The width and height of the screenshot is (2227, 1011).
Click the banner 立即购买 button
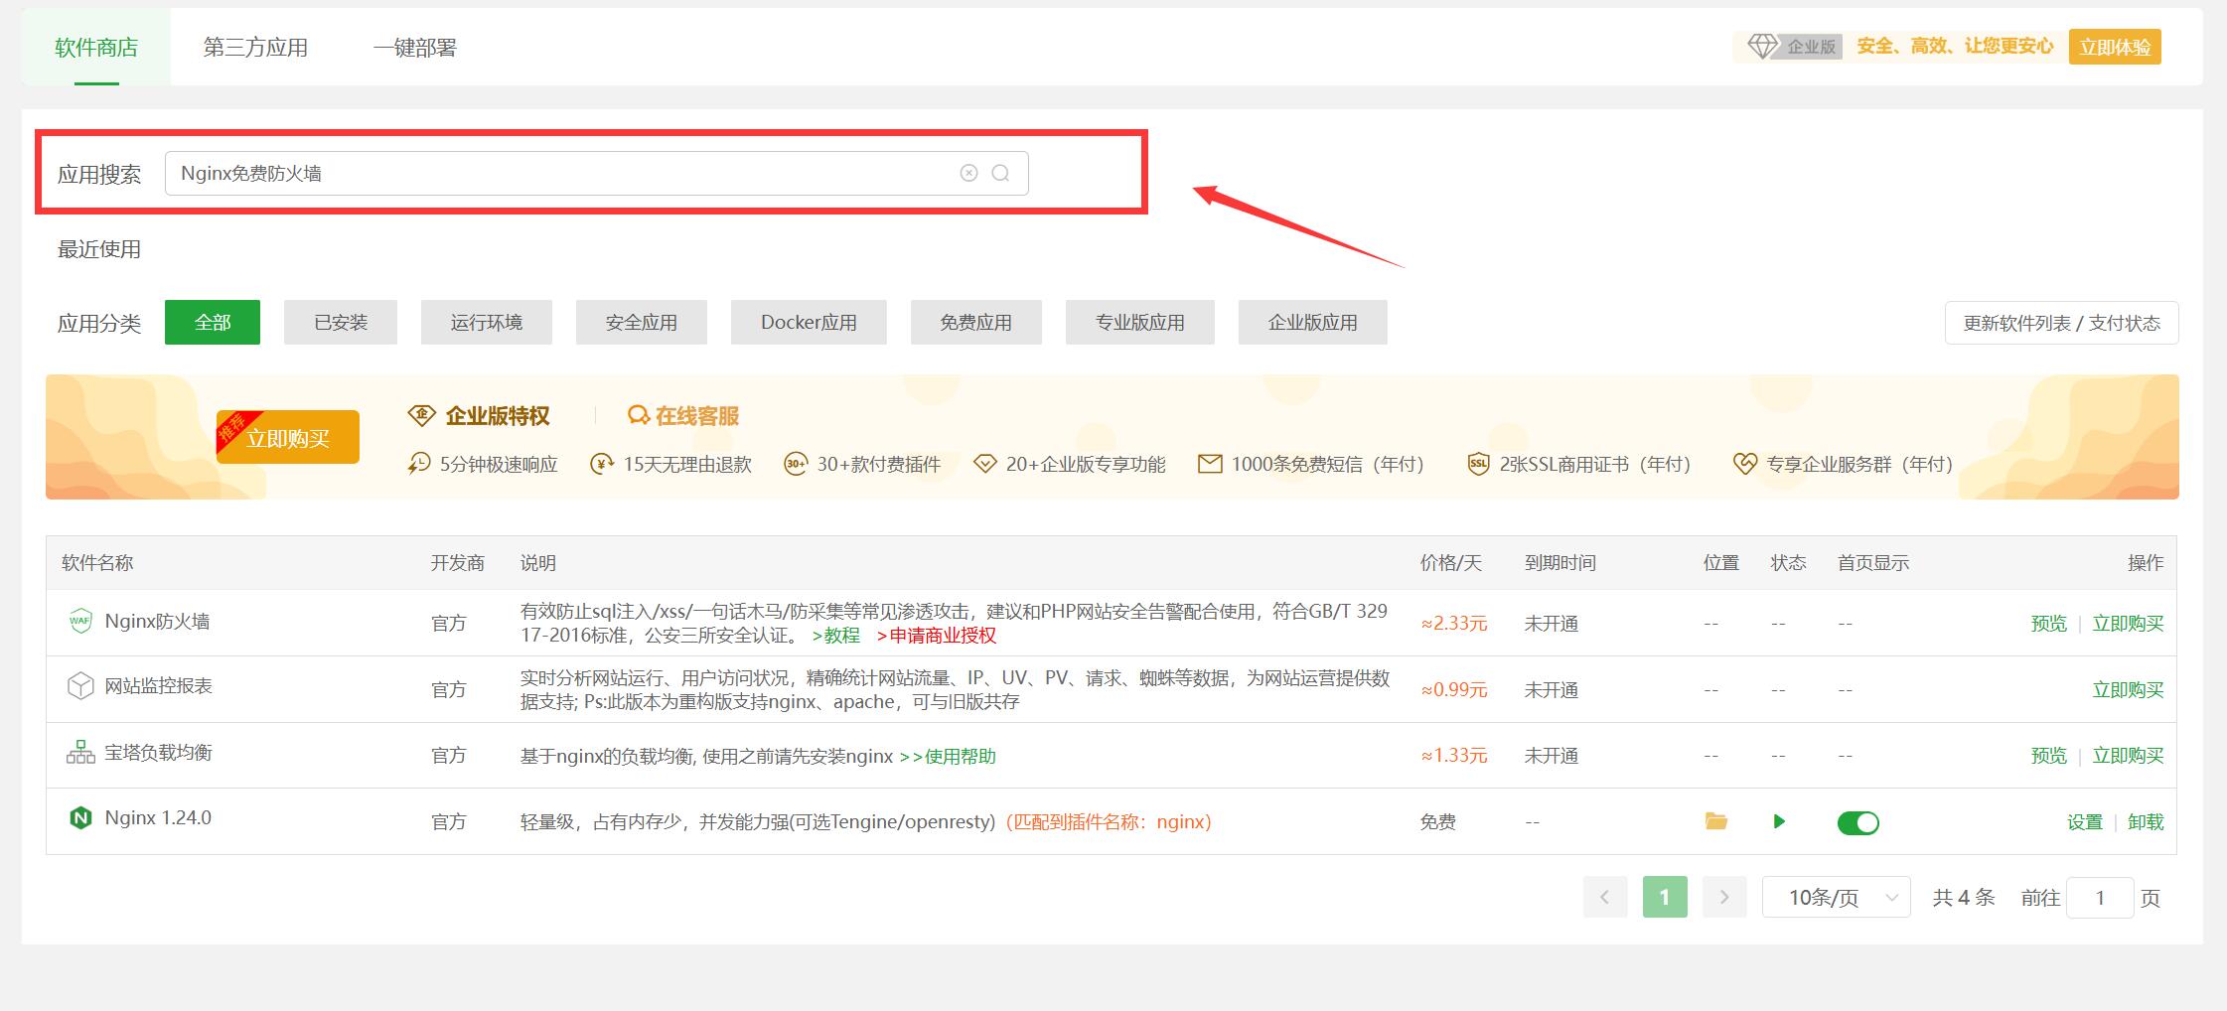click(x=288, y=437)
